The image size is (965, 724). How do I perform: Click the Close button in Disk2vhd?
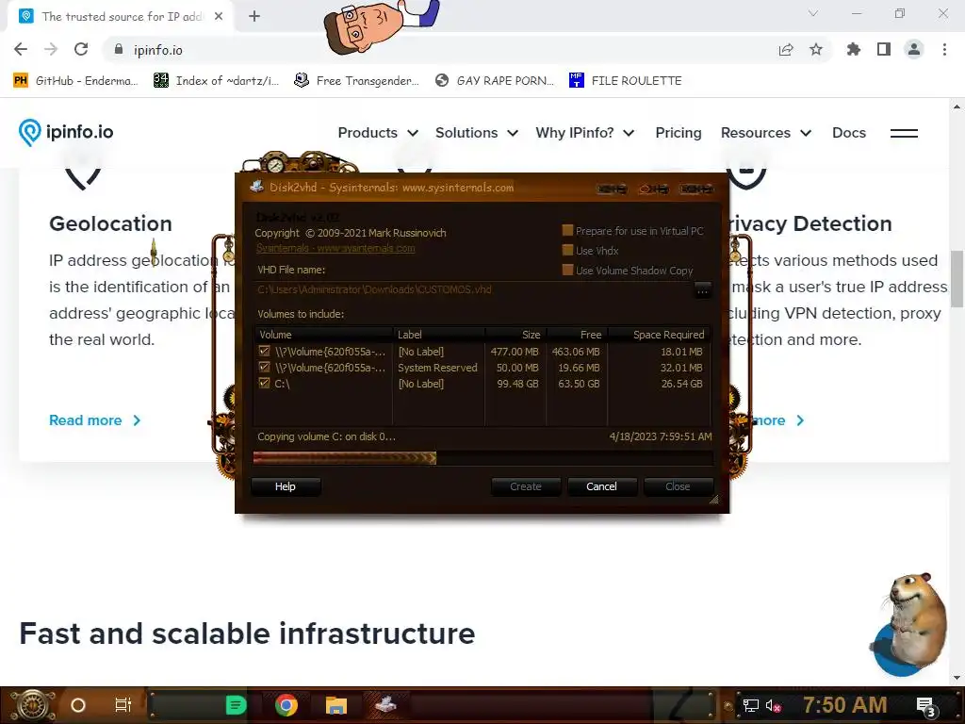678,486
